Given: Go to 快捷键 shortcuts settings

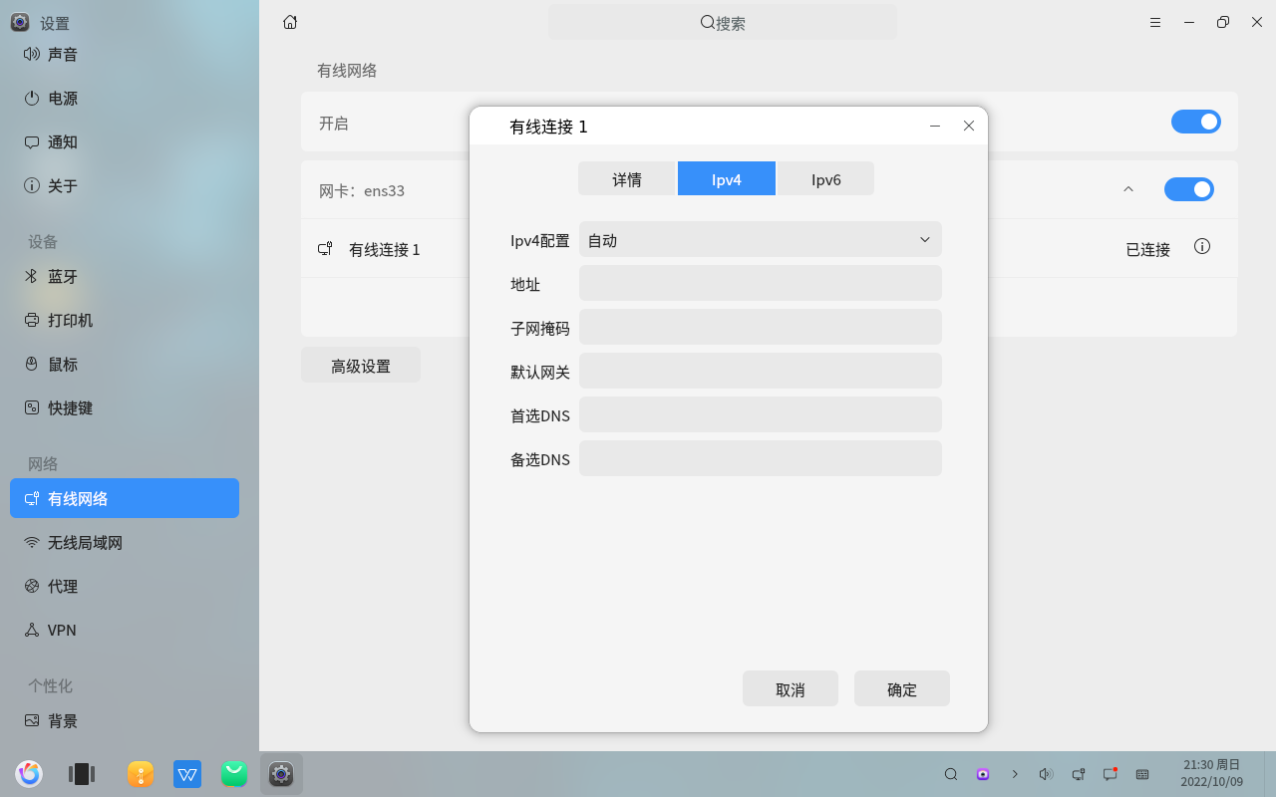Looking at the screenshot, I should tap(125, 408).
